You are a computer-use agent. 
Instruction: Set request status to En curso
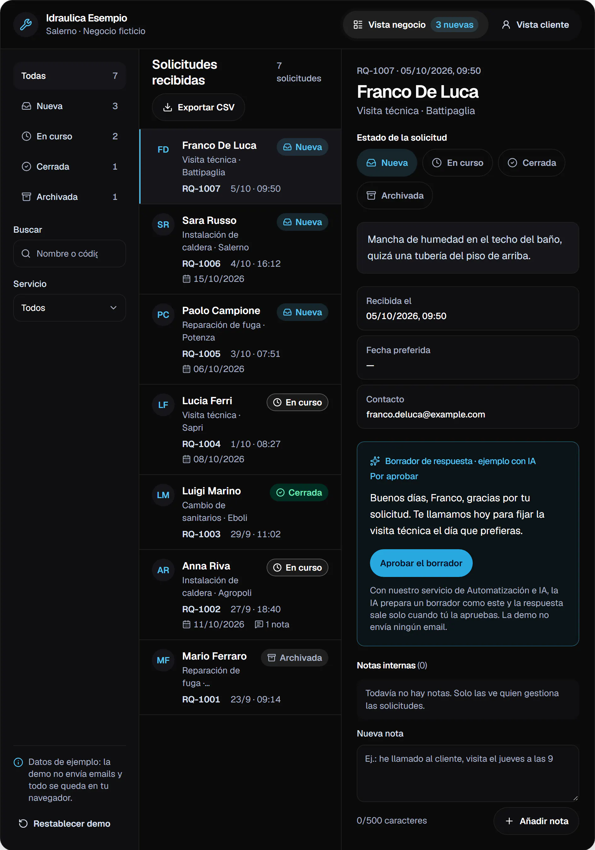[x=457, y=163]
